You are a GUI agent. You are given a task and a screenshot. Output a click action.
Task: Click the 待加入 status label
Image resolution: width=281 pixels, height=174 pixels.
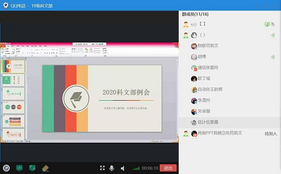[271, 134]
